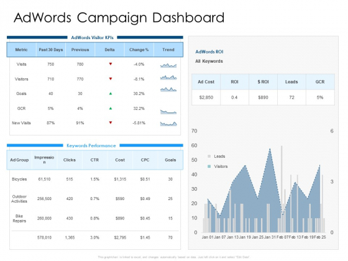
Task: Select the CTR column header
Action: (x=94, y=160)
